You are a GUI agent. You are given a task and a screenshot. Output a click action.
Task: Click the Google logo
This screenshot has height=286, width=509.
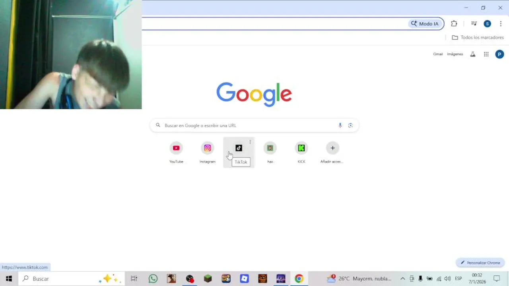coord(254,95)
